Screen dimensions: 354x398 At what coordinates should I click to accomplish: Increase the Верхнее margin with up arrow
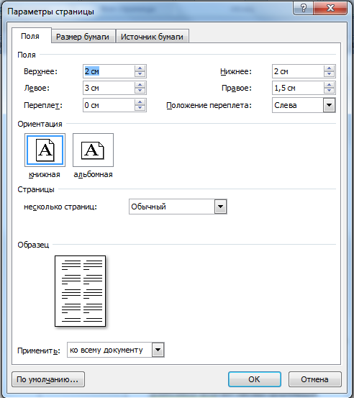(140, 68)
